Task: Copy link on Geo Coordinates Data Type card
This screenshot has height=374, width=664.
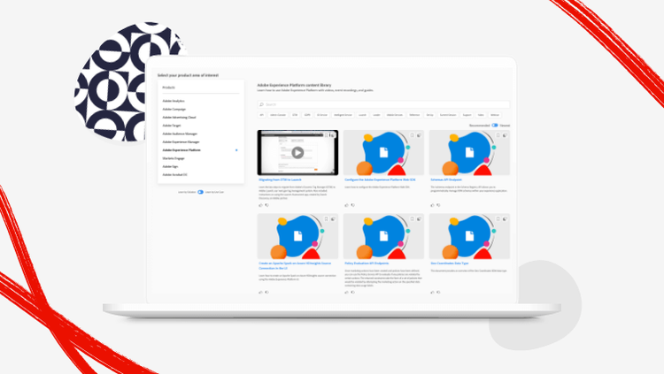Action: [504, 218]
